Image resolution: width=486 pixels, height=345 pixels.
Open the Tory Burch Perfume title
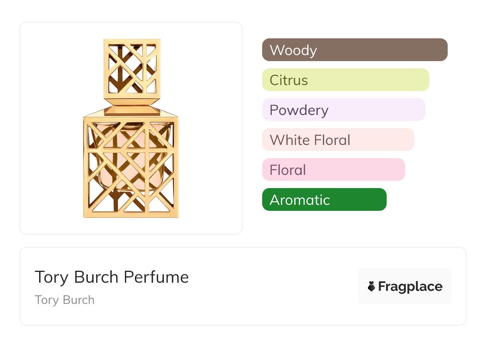pos(111,277)
